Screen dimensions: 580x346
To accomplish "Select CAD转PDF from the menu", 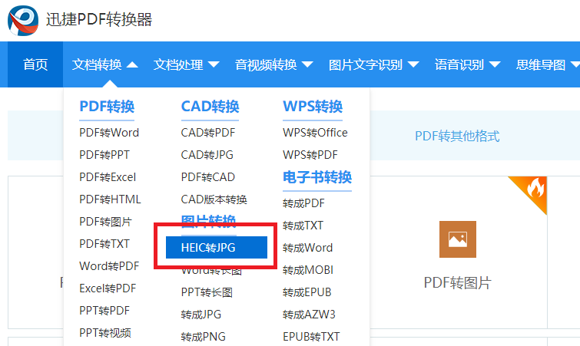I will tap(208, 133).
